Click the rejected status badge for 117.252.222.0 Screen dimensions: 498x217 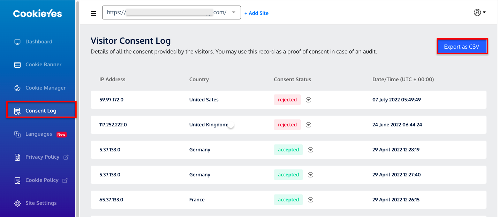[287, 125]
